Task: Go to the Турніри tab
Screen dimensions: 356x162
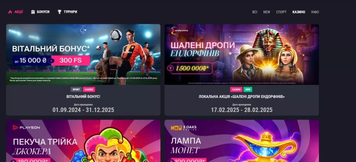Action: [x=70, y=12]
